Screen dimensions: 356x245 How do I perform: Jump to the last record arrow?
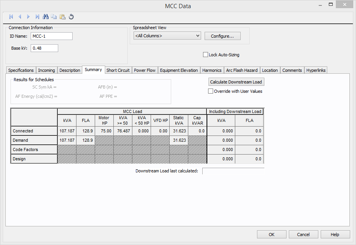pyautogui.click(x=37, y=17)
